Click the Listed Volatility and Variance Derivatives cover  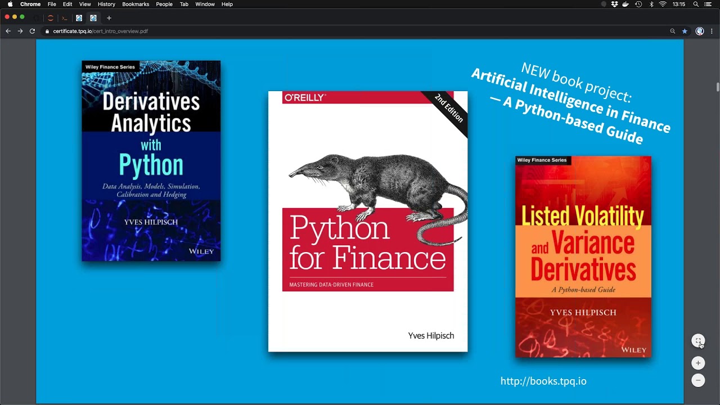[583, 257]
